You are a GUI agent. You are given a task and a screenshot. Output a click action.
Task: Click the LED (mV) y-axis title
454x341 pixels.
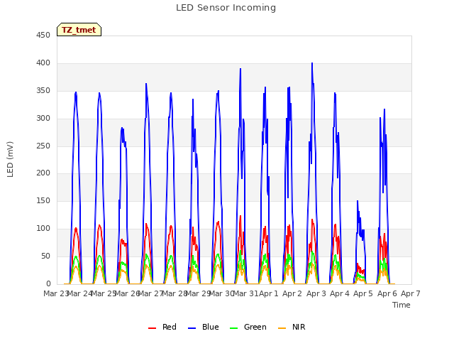pyautogui.click(x=10, y=159)
